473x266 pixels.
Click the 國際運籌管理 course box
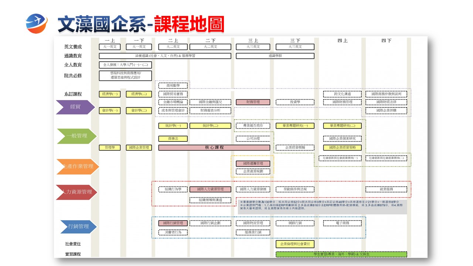(253, 163)
